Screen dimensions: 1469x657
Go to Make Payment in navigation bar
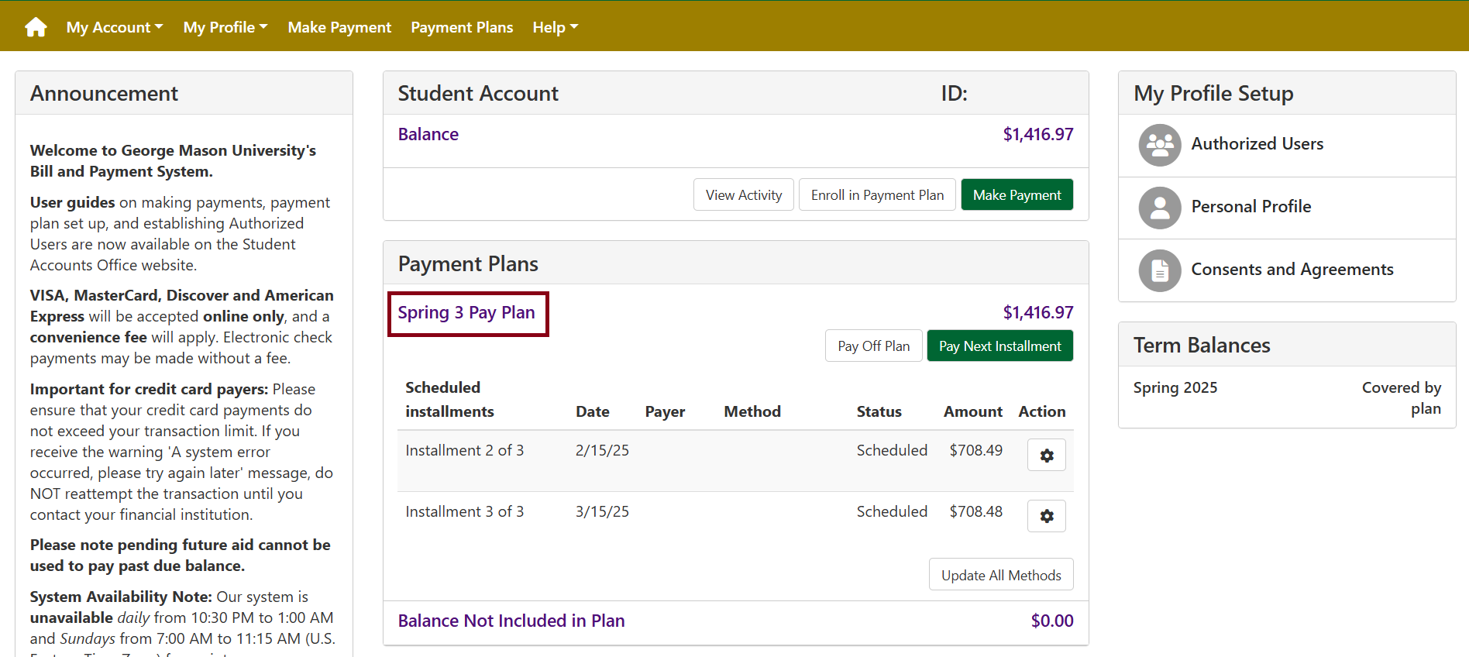click(339, 27)
